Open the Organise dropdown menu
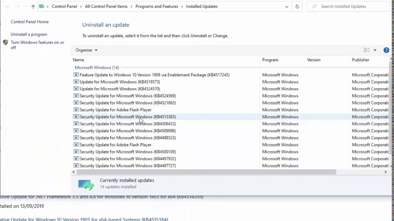This screenshot has width=394, height=221. 86,50
